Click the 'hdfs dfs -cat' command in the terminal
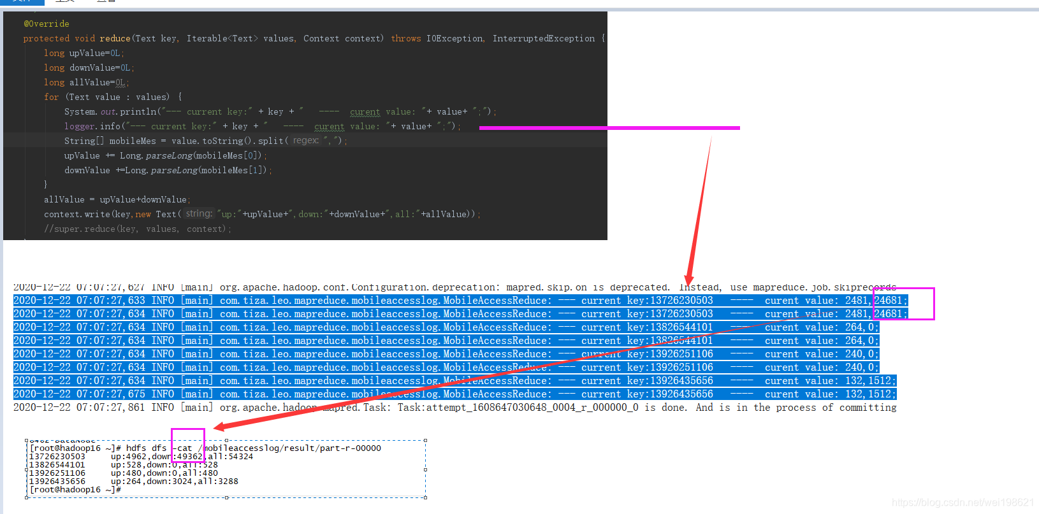This screenshot has height=514, width=1039. click(x=159, y=448)
